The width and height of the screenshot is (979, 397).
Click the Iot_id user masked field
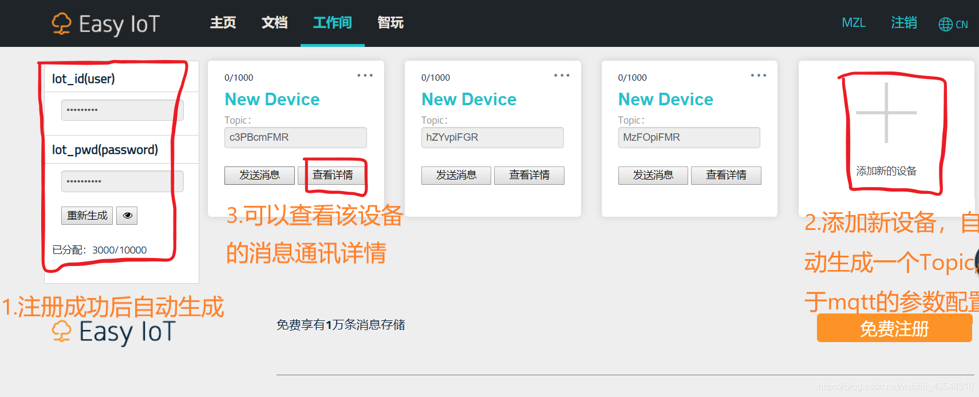point(123,110)
